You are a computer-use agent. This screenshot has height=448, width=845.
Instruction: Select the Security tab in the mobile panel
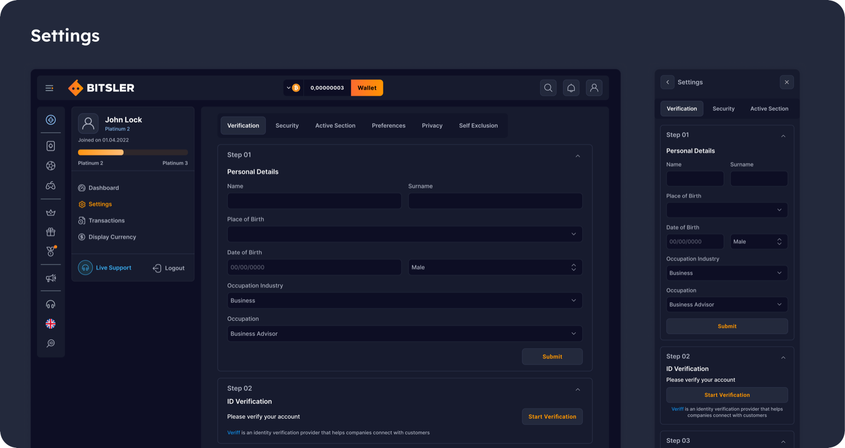click(724, 109)
